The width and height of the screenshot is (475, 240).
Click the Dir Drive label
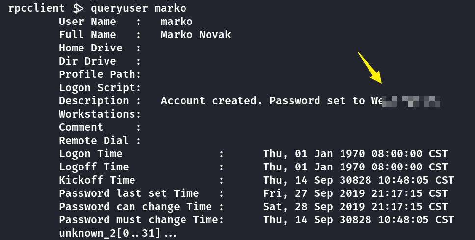click(87, 61)
